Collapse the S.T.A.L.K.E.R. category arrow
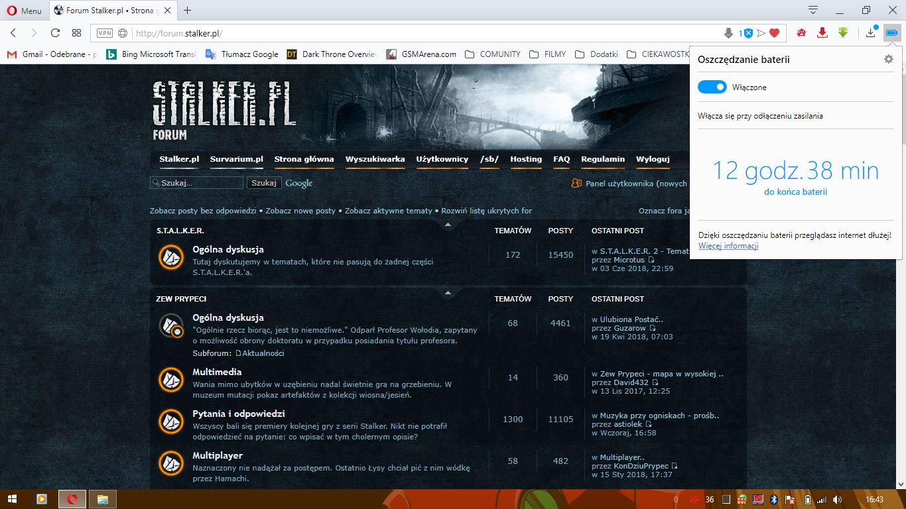906x509 pixels. [x=448, y=225]
